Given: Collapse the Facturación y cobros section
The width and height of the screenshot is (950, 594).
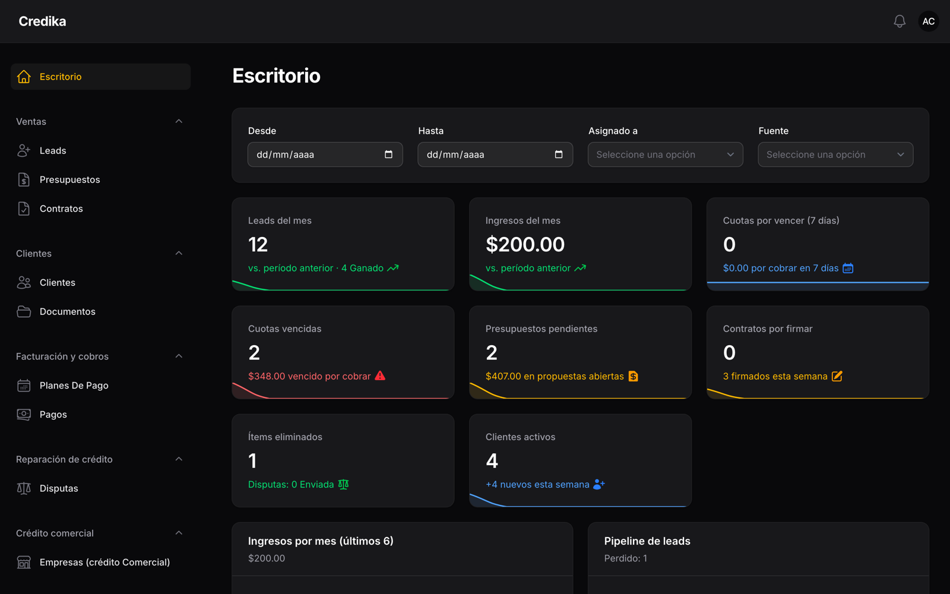Looking at the screenshot, I should click(x=179, y=356).
